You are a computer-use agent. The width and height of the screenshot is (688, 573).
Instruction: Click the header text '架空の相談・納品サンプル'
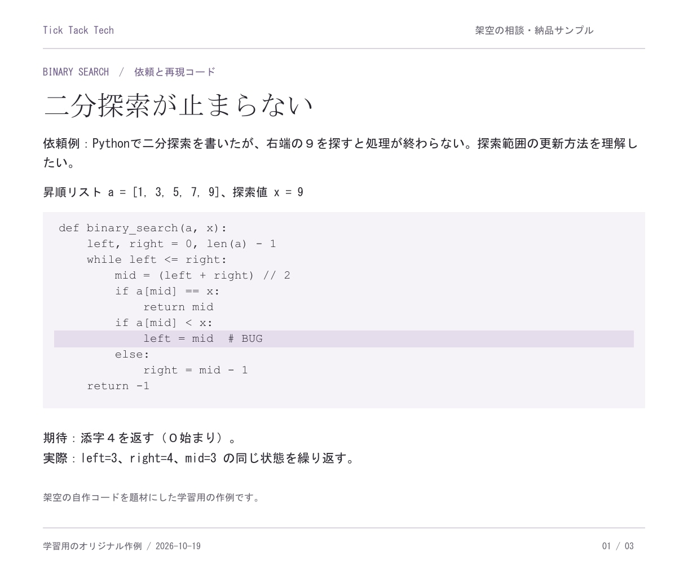534,30
